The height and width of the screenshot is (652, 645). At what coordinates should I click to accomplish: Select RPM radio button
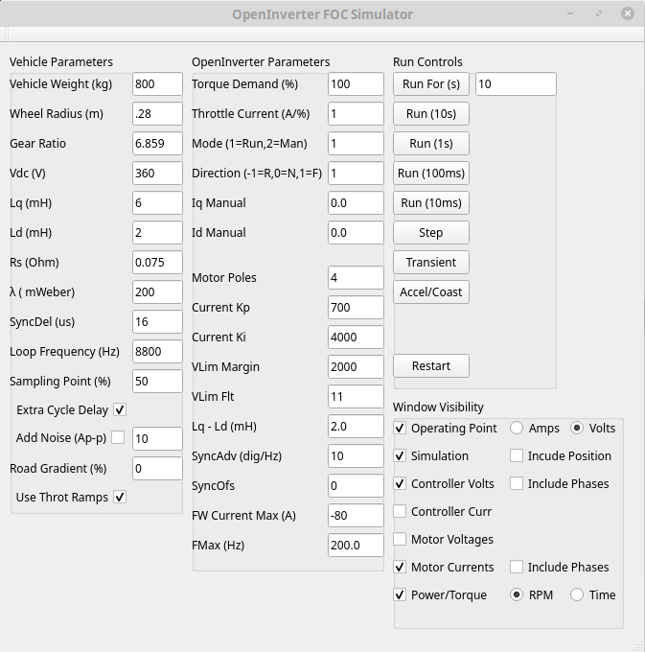point(517,594)
